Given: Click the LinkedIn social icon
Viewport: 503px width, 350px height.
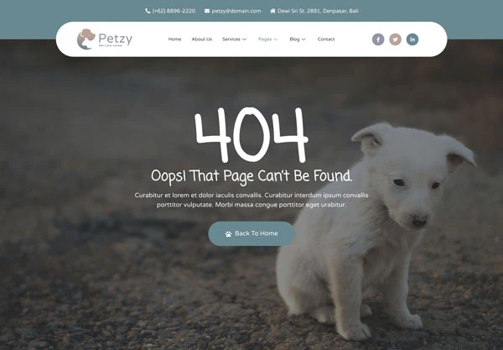Looking at the screenshot, I should click(412, 39).
